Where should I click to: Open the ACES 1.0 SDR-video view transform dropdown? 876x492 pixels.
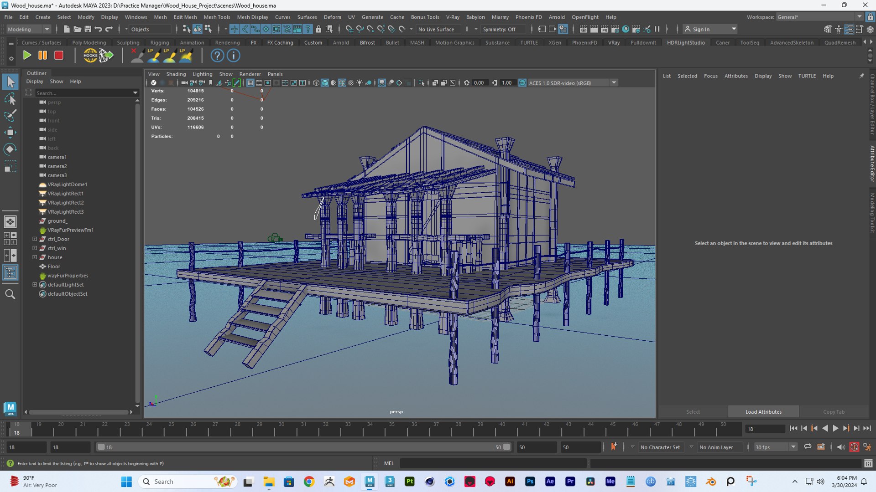click(573, 83)
